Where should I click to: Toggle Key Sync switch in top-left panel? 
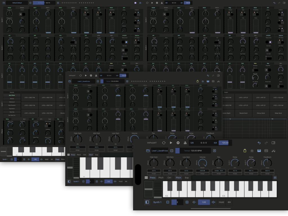[125, 50]
